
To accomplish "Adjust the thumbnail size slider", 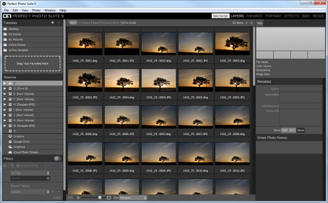I will pos(100,198).
